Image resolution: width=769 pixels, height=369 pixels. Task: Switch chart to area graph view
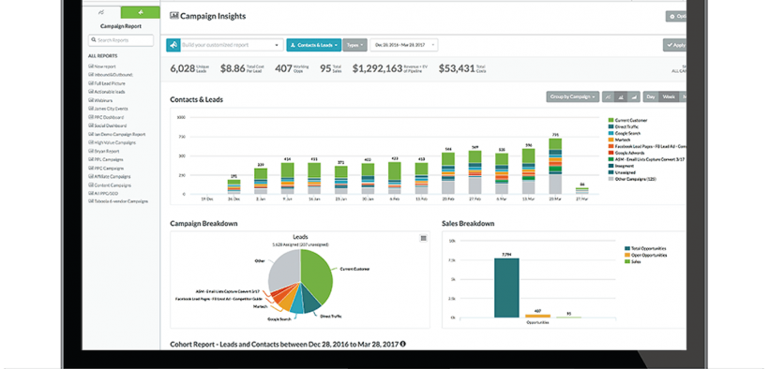pyautogui.click(x=634, y=97)
